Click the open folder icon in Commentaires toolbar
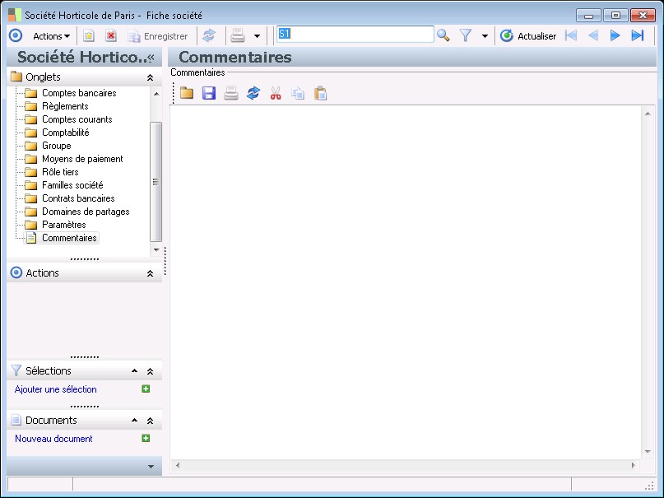664x498 pixels. [x=187, y=94]
